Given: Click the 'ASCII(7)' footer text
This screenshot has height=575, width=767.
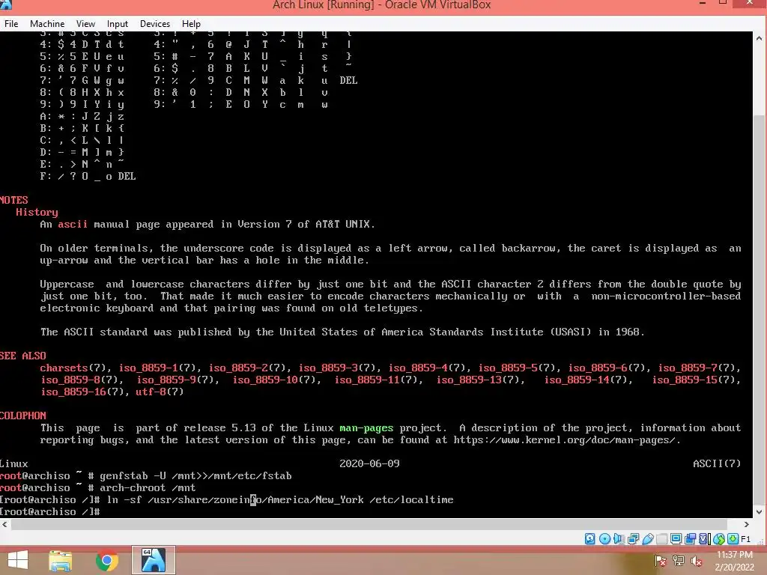Looking at the screenshot, I should pos(717,463).
